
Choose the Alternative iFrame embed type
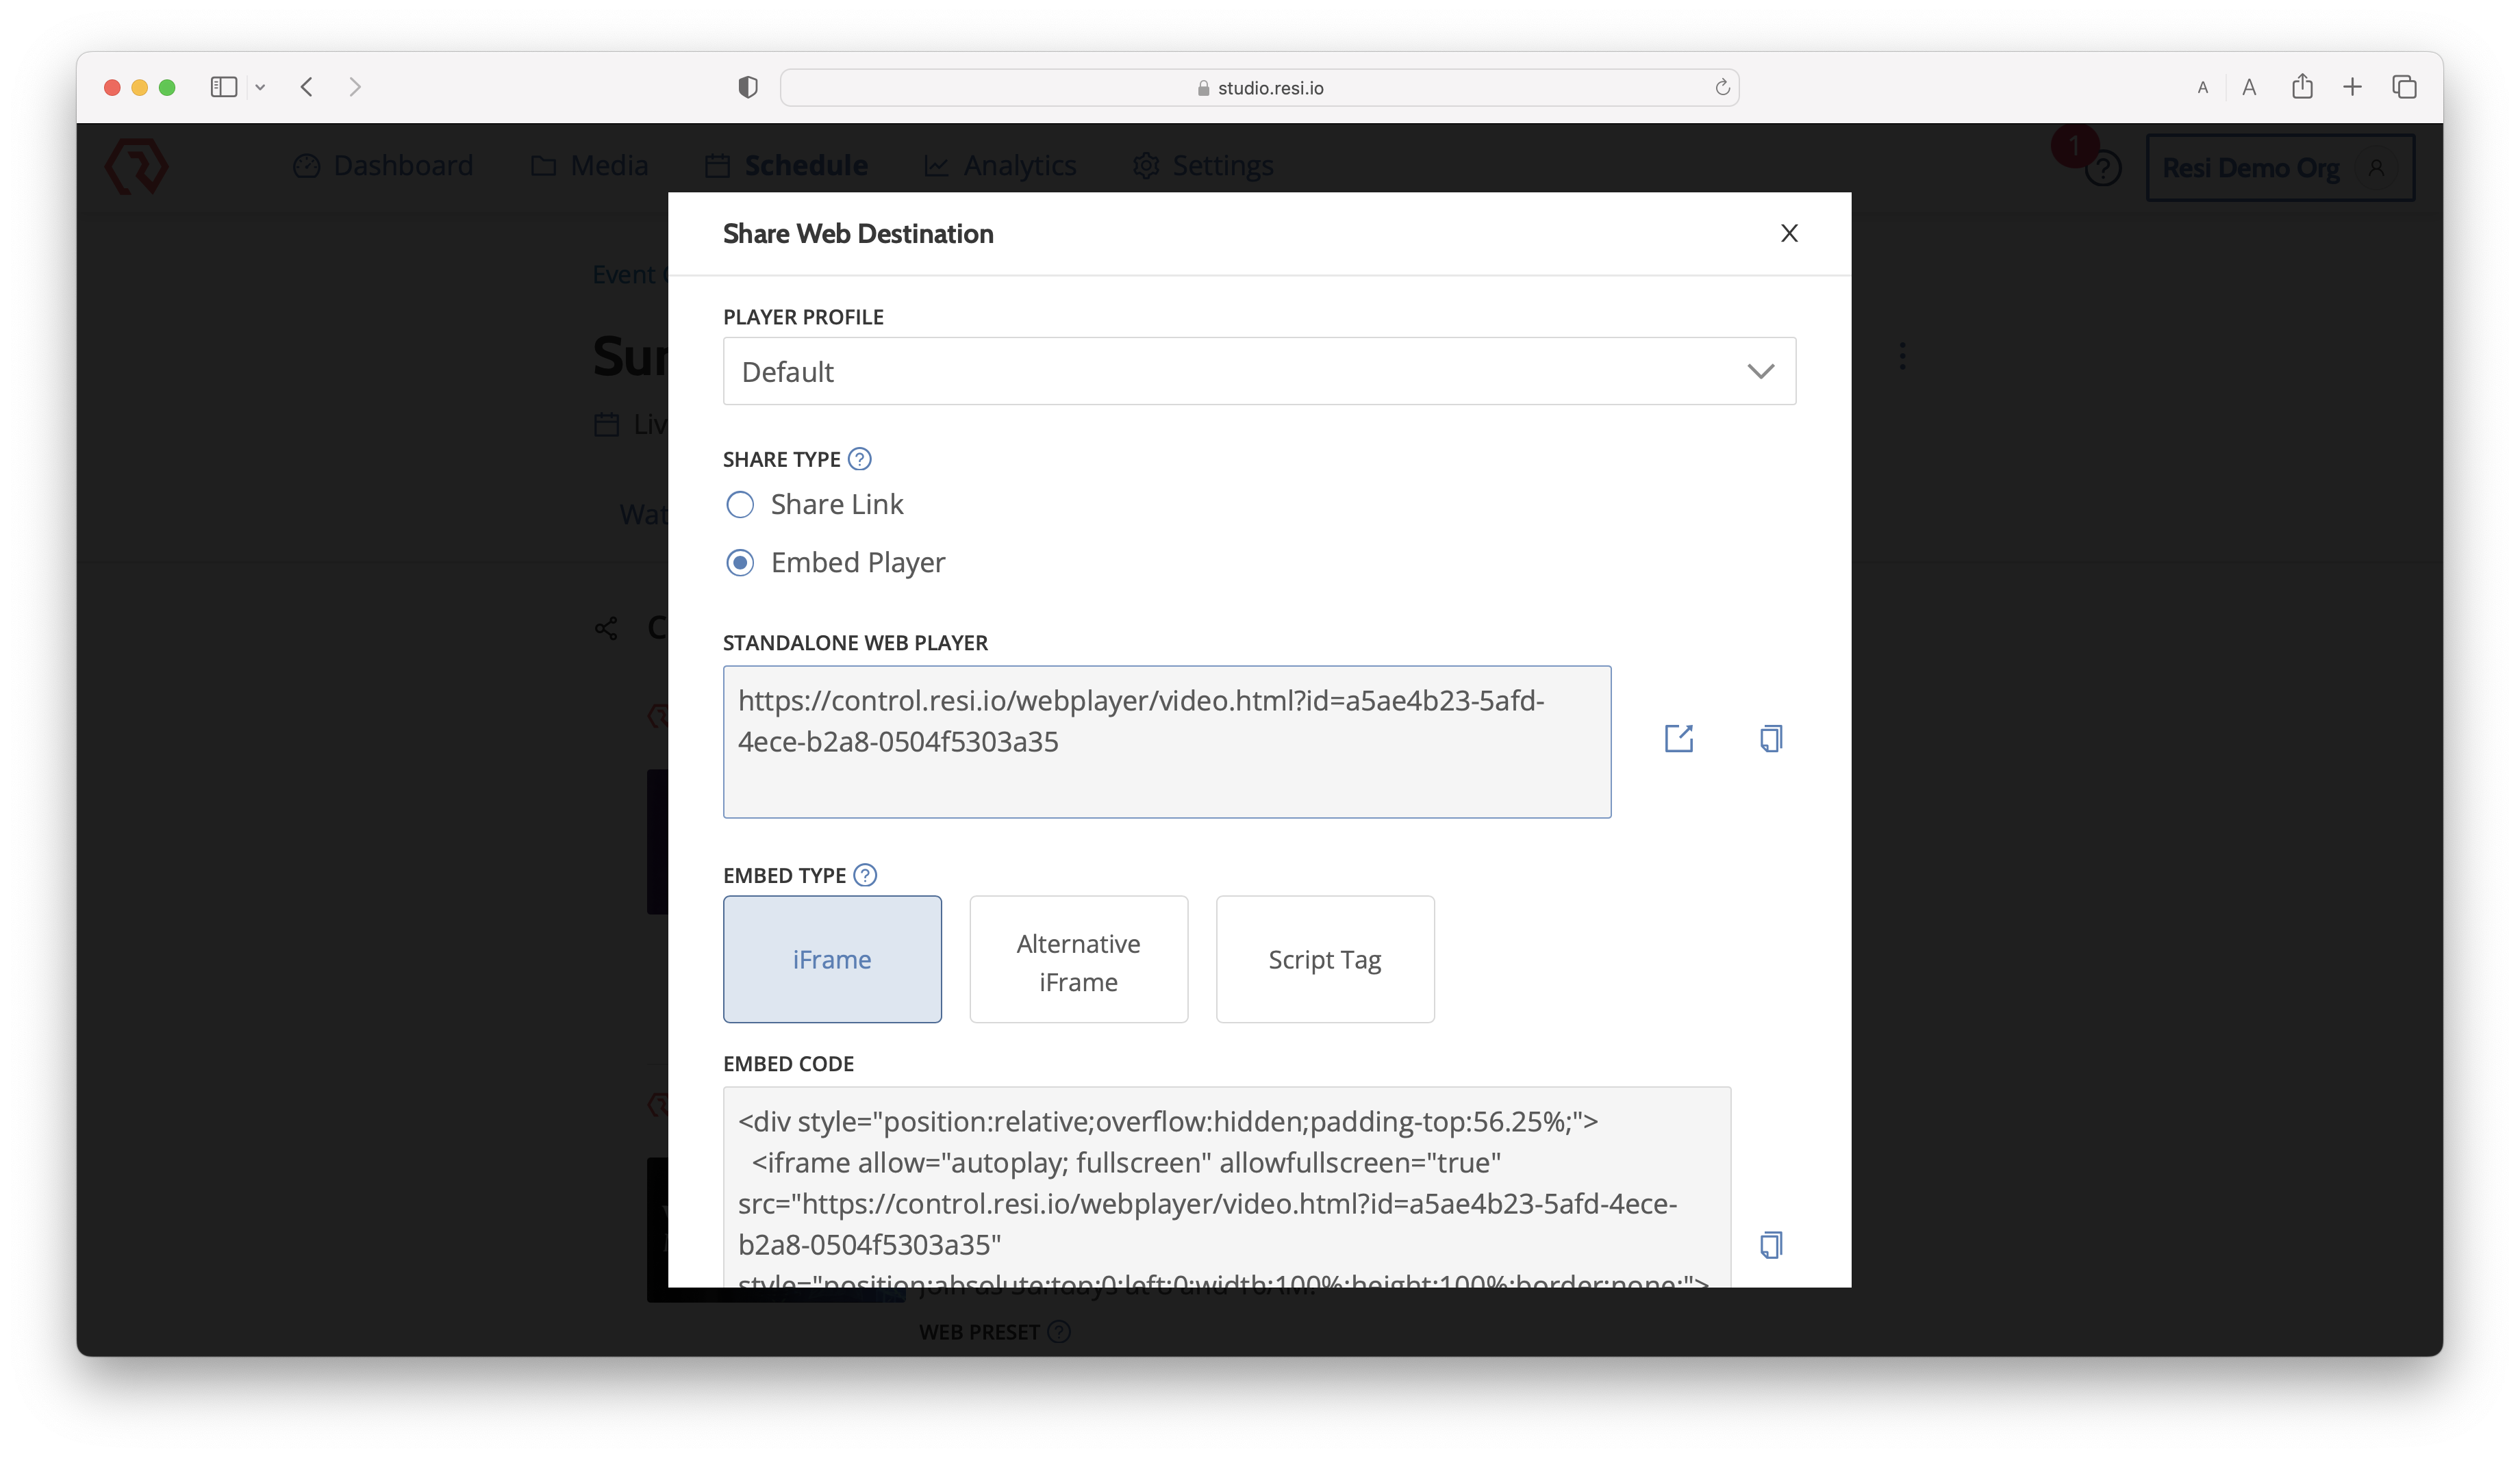[1078, 960]
